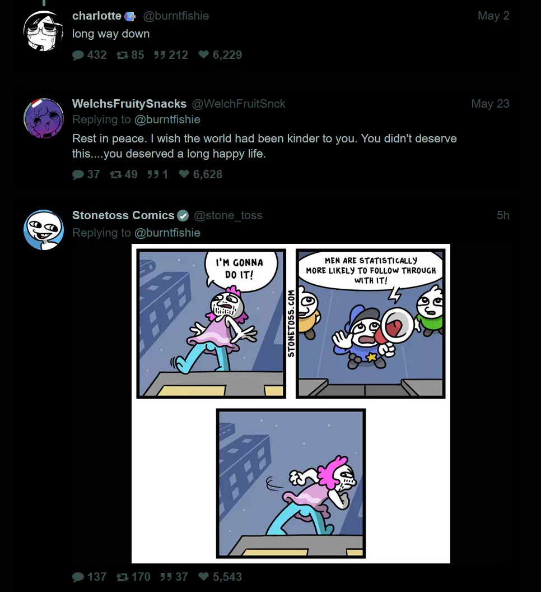
Task: Click reply icon on Stonetoss tweet
Action: click(78, 577)
